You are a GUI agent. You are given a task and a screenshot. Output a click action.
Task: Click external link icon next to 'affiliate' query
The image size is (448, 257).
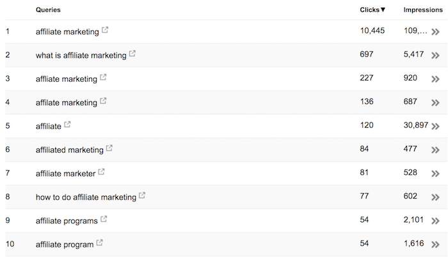tap(67, 125)
